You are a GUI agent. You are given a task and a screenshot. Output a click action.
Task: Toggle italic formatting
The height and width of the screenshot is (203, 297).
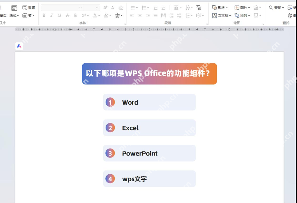[x=52, y=16]
